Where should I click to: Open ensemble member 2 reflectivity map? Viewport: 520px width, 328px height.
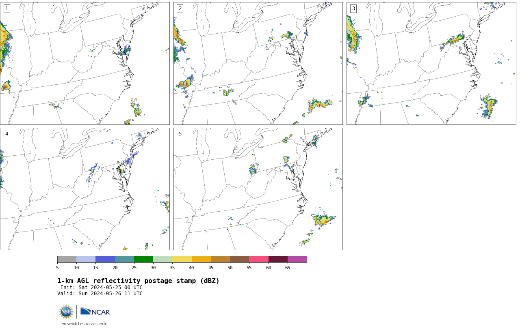point(258,63)
